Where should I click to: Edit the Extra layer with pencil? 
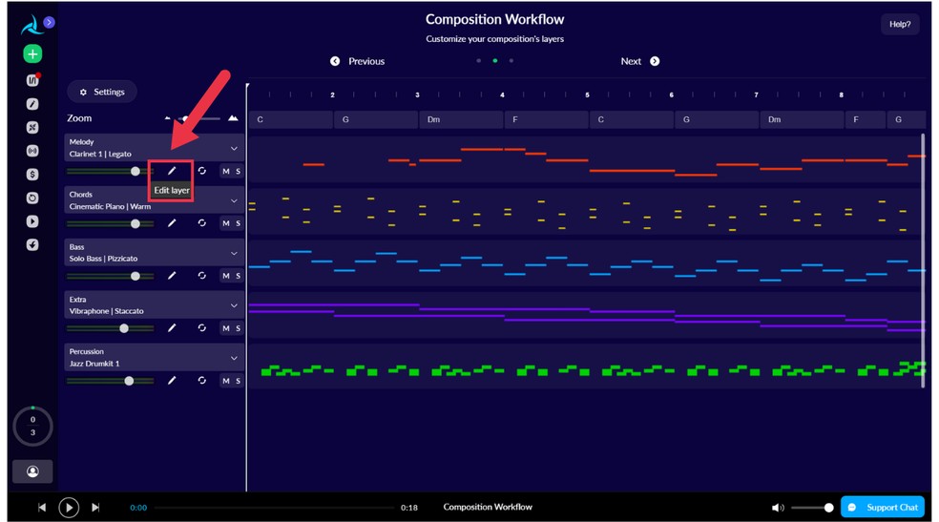171,328
